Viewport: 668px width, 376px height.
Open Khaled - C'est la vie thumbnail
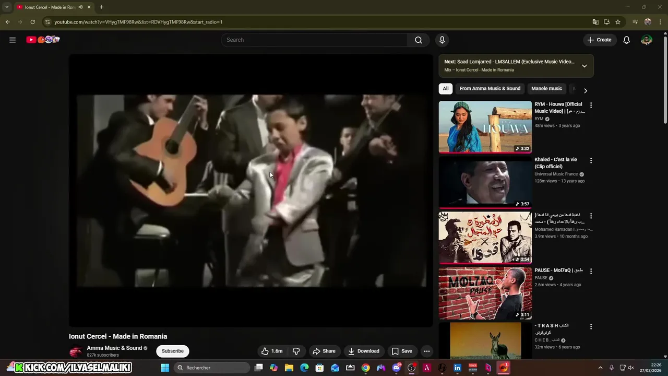coord(485,182)
